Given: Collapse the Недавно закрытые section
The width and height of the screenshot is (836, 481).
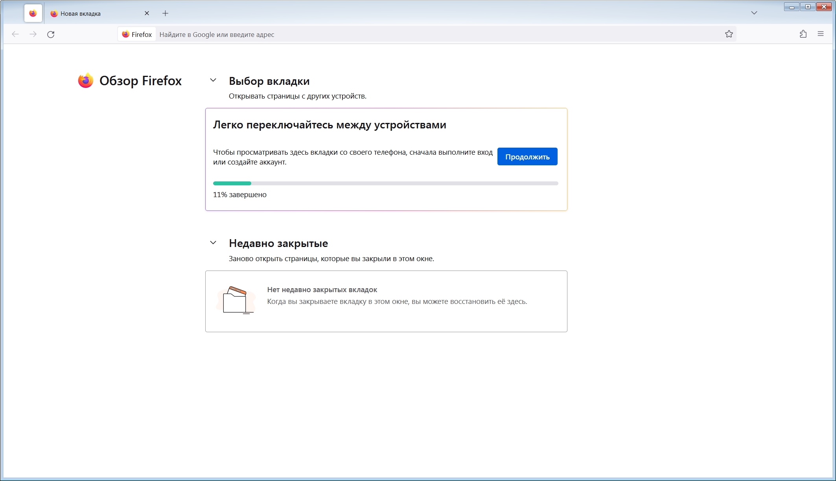Looking at the screenshot, I should pos(213,243).
